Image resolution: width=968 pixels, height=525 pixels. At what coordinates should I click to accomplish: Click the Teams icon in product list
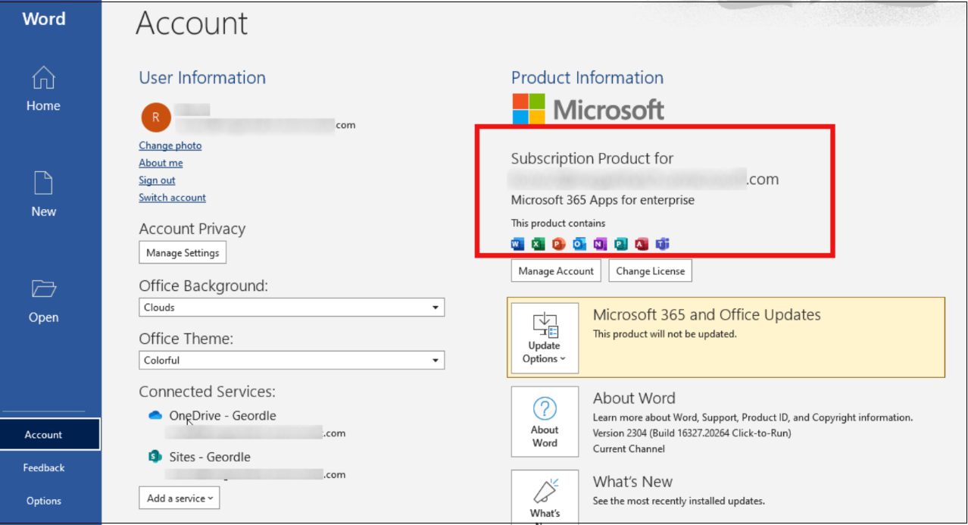pyautogui.click(x=662, y=244)
